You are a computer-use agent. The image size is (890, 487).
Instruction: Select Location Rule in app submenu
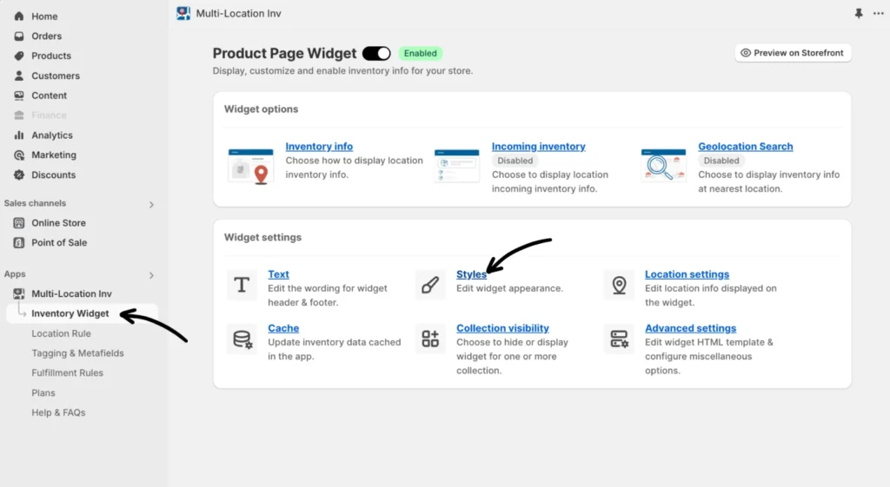click(61, 333)
